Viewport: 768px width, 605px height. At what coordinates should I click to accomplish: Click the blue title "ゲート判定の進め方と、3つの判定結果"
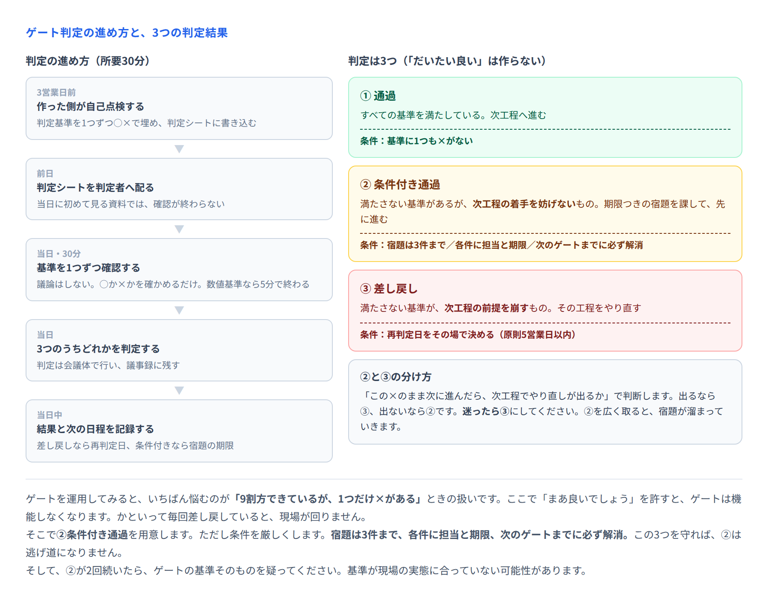[x=127, y=33]
